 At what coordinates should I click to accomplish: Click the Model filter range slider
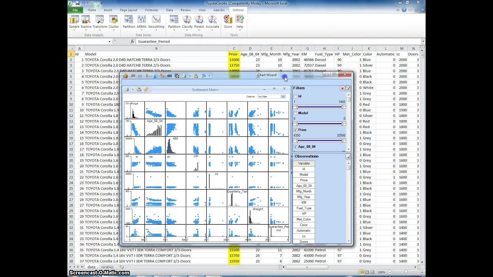pos(319,123)
